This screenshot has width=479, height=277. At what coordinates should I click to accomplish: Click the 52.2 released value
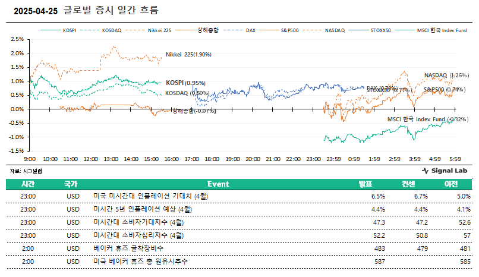coord(379,236)
